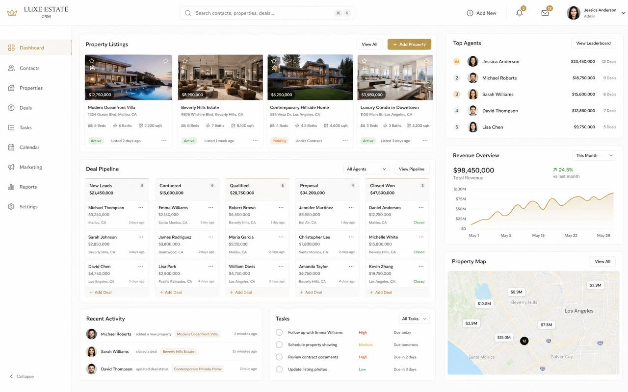Click the Qualified column header
The height and width of the screenshot is (392, 628).
(x=257, y=189)
